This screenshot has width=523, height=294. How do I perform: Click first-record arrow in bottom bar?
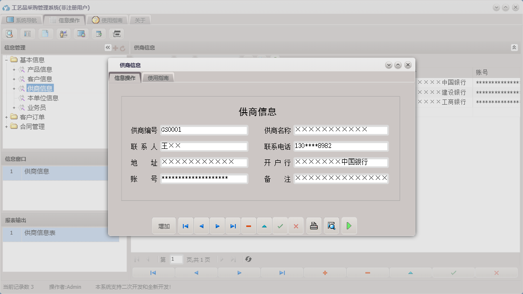(x=153, y=273)
